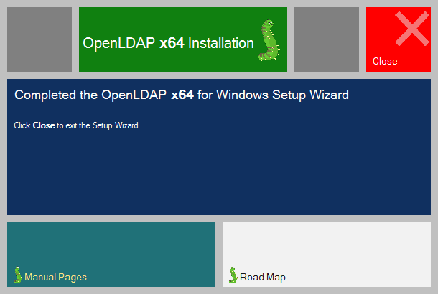Click the caterpillar logo in the green header
This screenshot has width=438, height=294.
click(269, 40)
